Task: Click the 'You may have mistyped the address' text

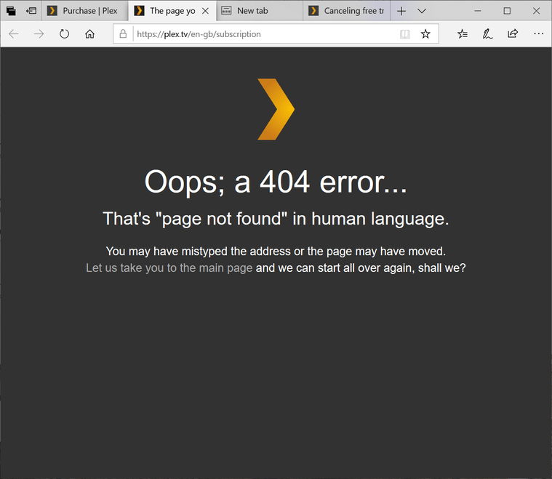Action: [x=276, y=251]
